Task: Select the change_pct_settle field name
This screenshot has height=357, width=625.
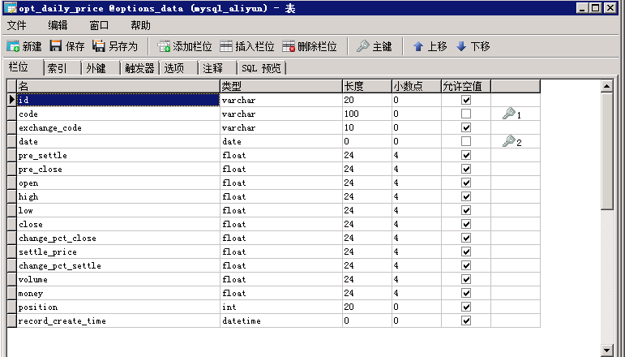Action: tap(118, 265)
